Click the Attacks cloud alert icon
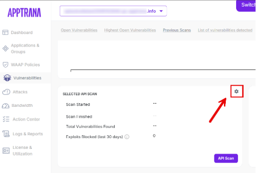Image resolution: width=256 pixels, height=173 pixels. [6, 92]
